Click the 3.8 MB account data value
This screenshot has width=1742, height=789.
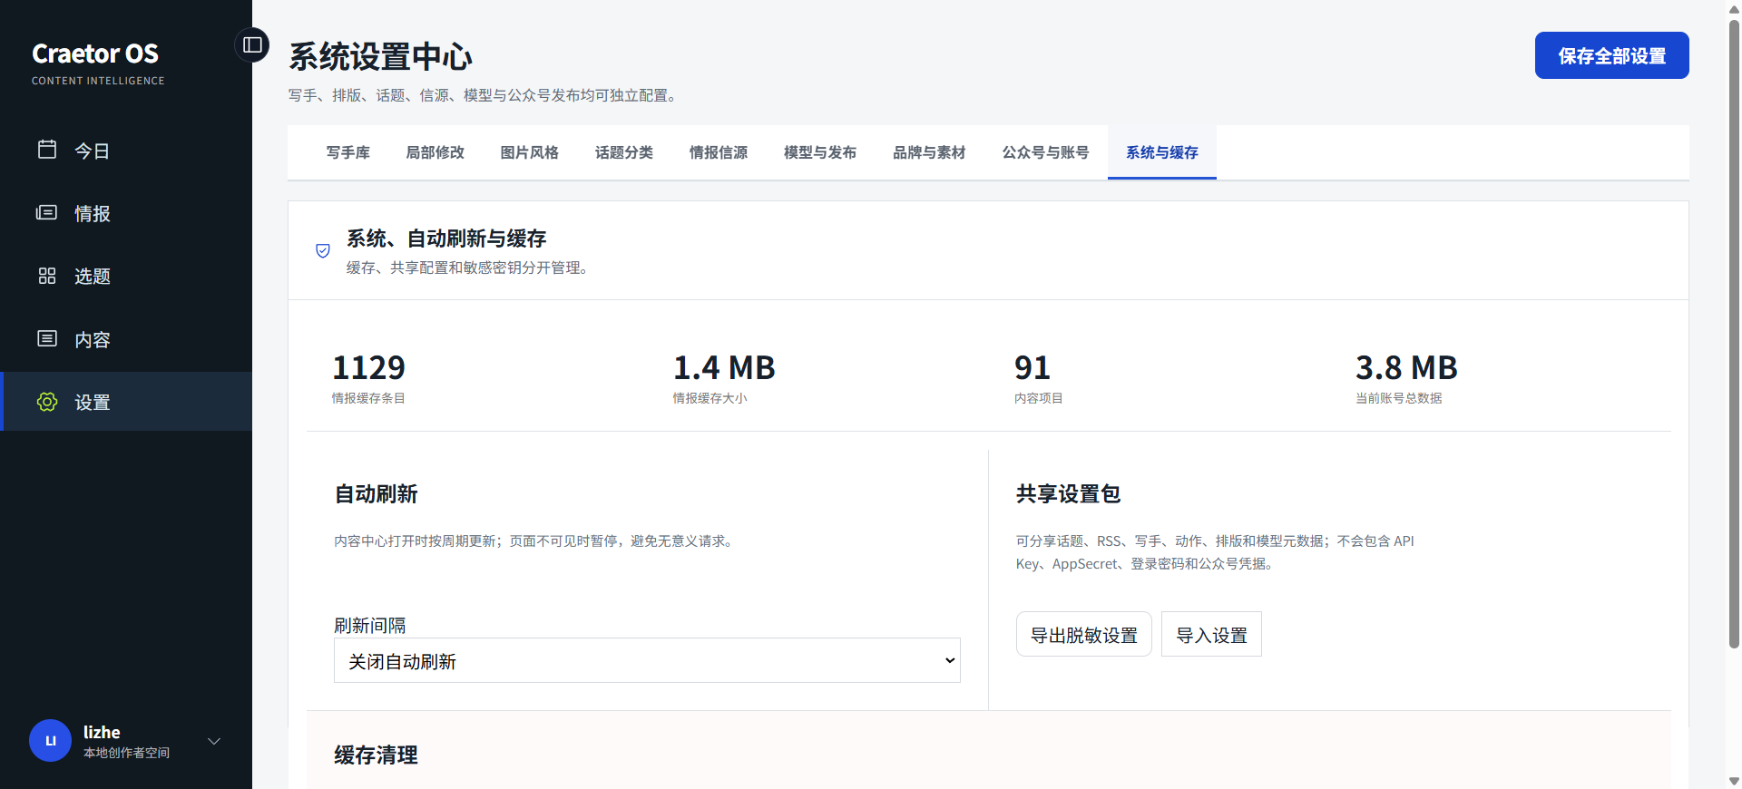click(1406, 367)
